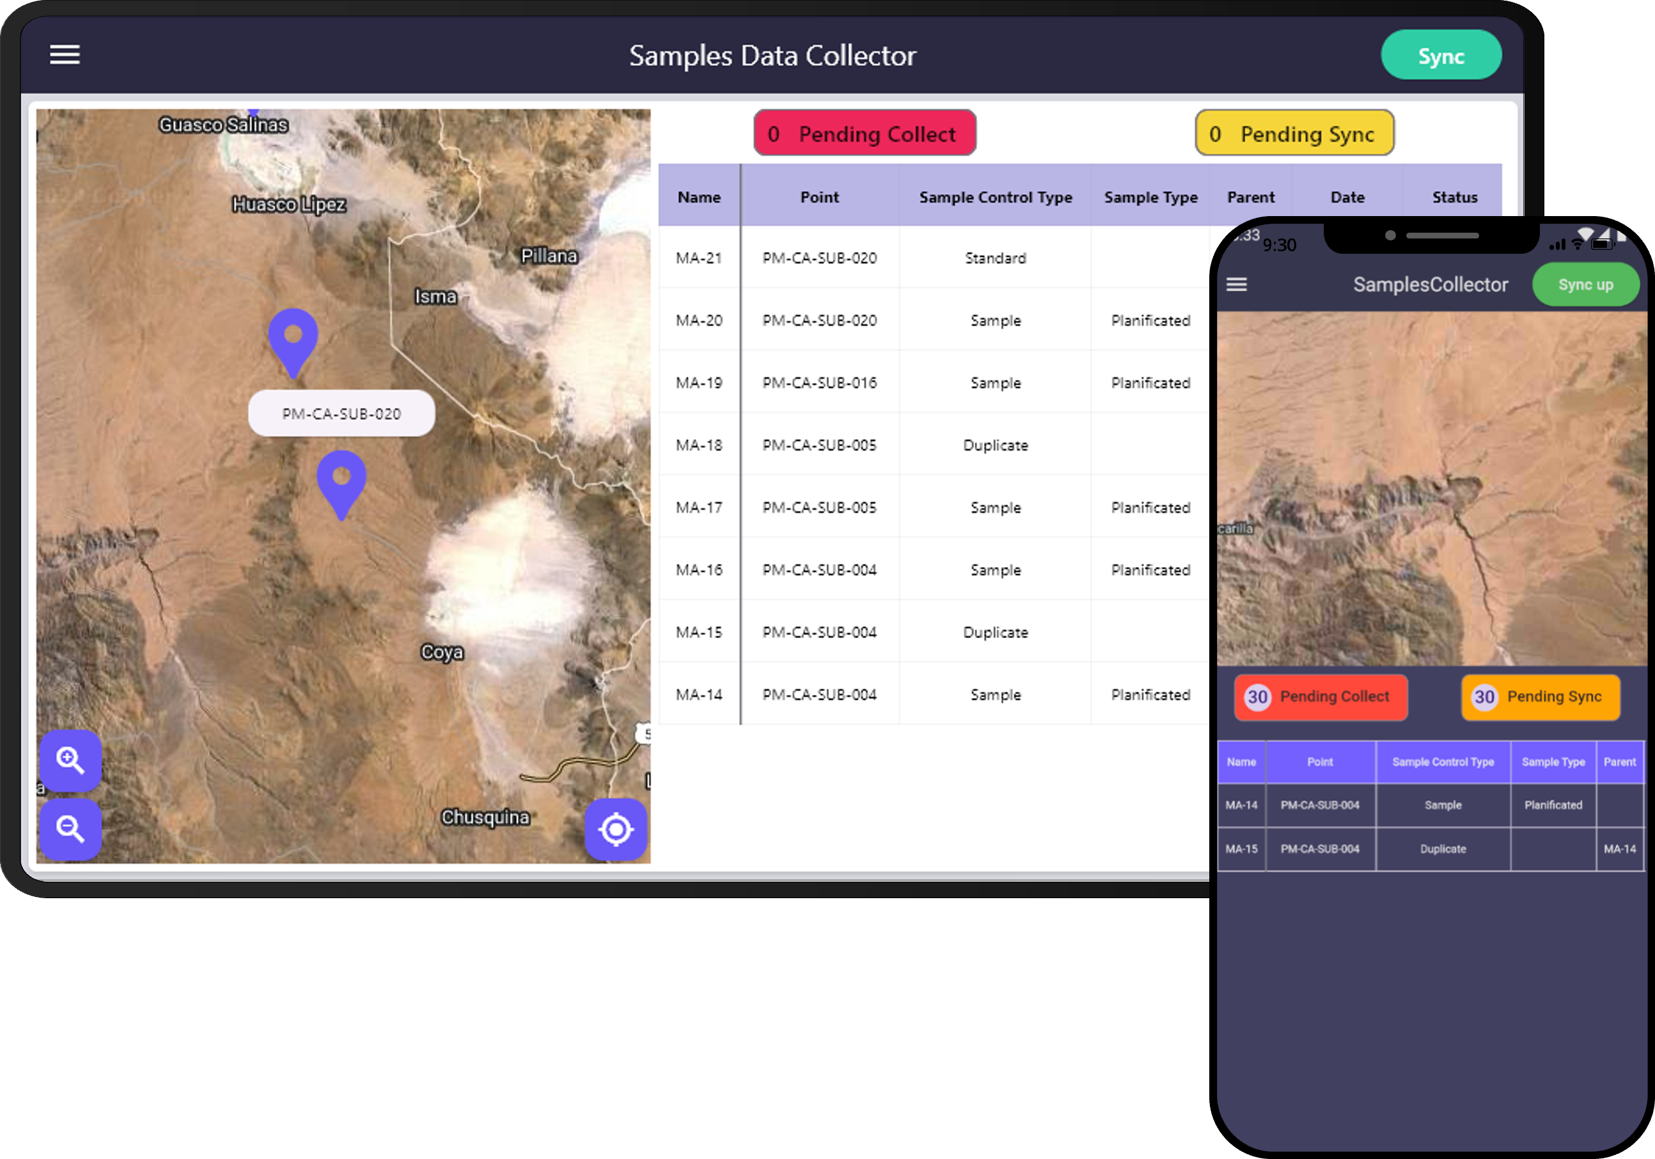Click the Name column header to sort
This screenshot has height=1159, width=1655.
click(699, 196)
